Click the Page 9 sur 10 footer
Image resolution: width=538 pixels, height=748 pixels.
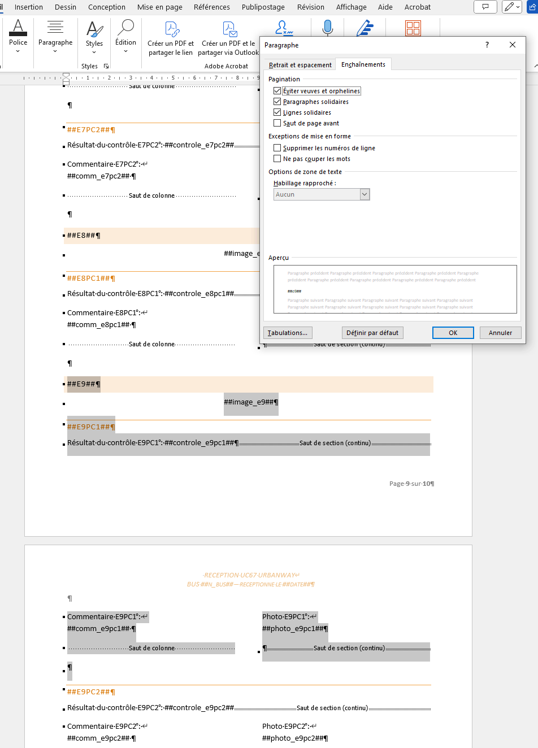tap(411, 484)
